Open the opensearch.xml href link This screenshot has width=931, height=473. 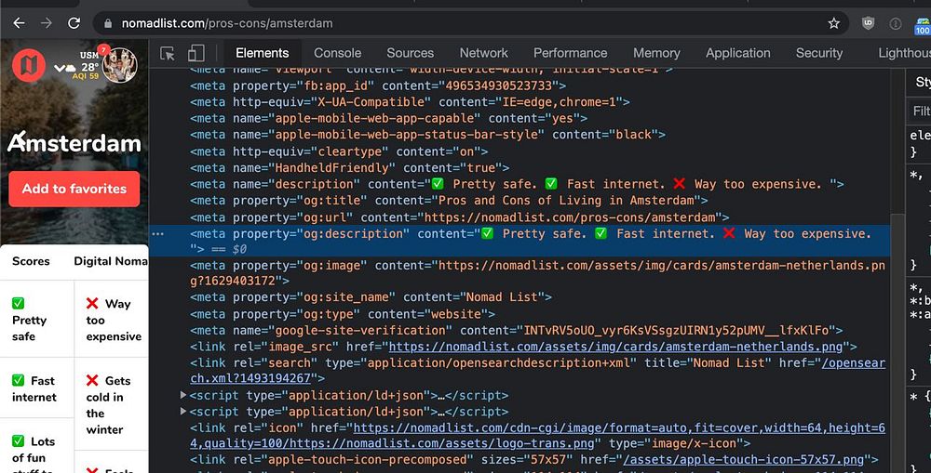tap(537, 370)
